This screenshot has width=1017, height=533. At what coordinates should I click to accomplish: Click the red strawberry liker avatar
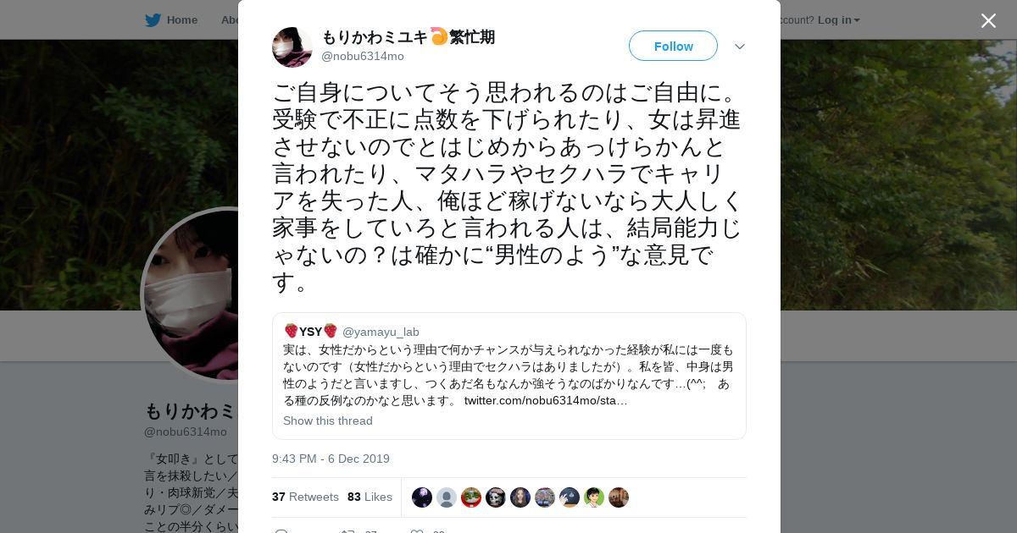[x=471, y=497]
